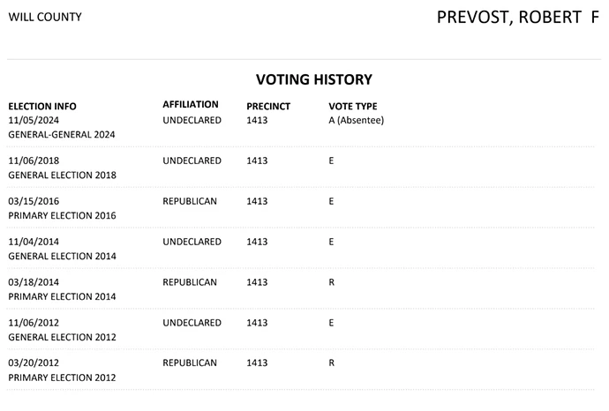Click PRIMARY ELECTION 2016 entry
This screenshot has height=411, width=609.
coord(62,215)
